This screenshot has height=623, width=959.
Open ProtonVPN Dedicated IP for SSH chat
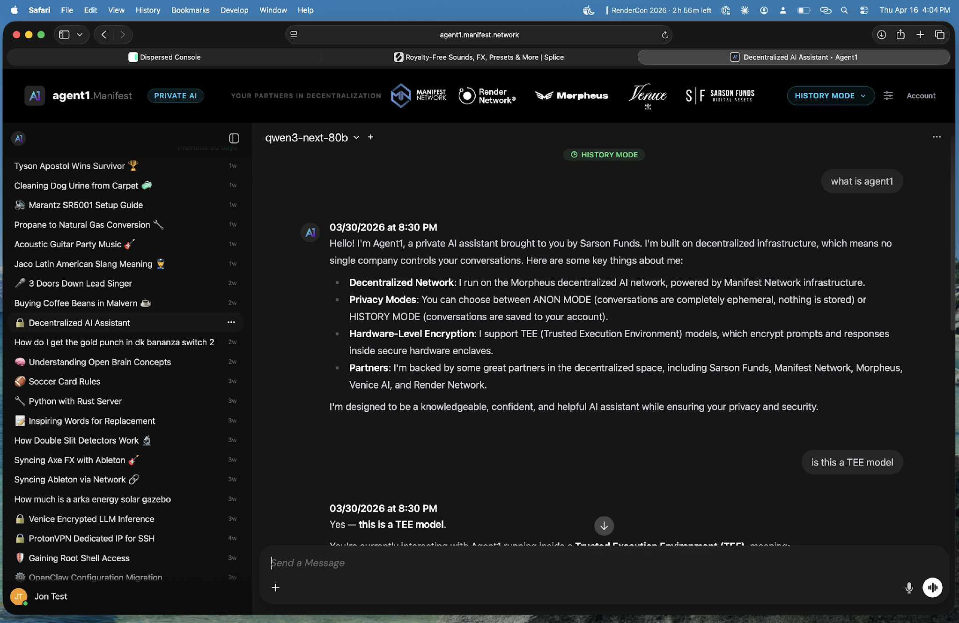tap(125, 538)
